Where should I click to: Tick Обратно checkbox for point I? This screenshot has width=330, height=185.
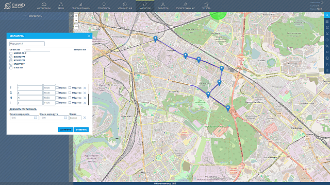(70, 103)
